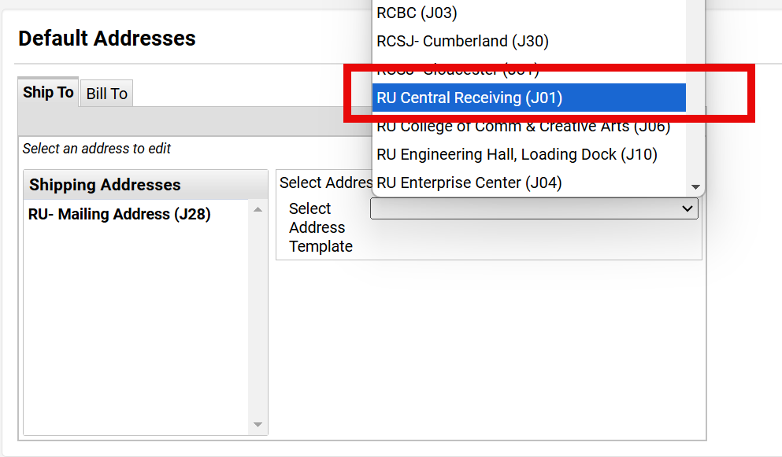Choose RCBC (J03) from the dropdown

pos(417,13)
